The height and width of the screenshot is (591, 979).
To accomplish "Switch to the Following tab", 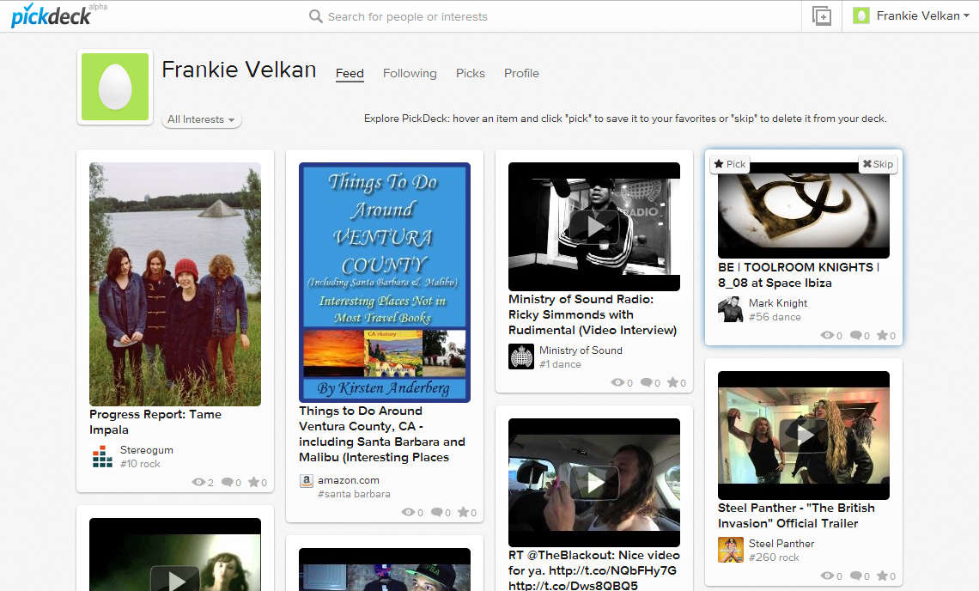I will [x=410, y=74].
